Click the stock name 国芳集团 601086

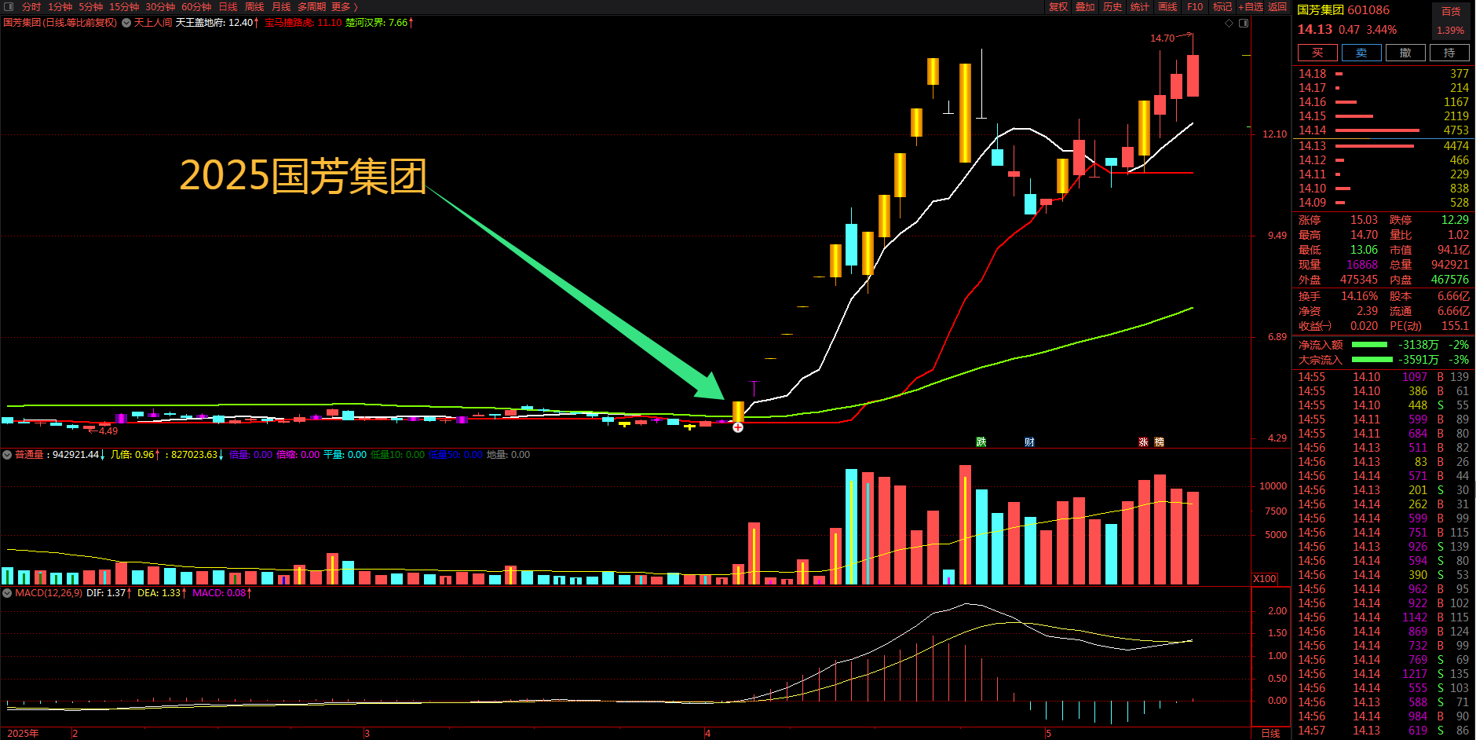pos(1343,10)
